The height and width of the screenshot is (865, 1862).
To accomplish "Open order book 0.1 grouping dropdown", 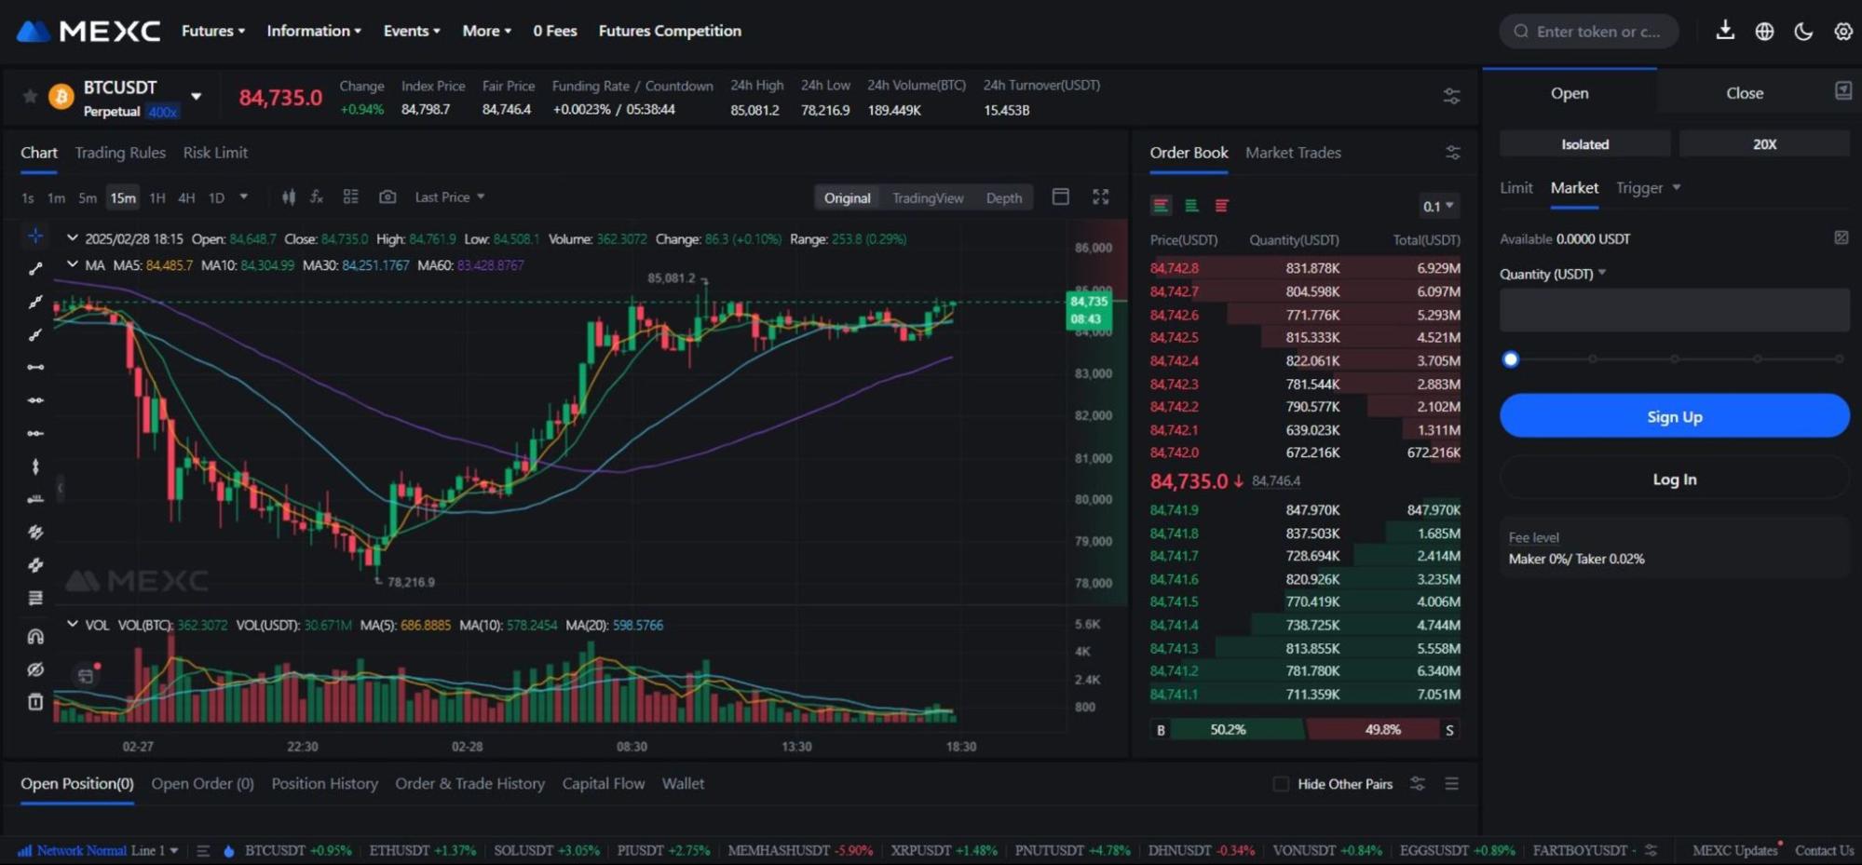I will [1437, 206].
